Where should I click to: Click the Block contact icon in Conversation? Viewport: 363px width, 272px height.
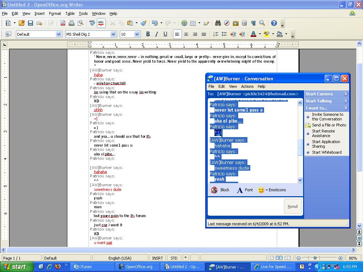[220, 190]
